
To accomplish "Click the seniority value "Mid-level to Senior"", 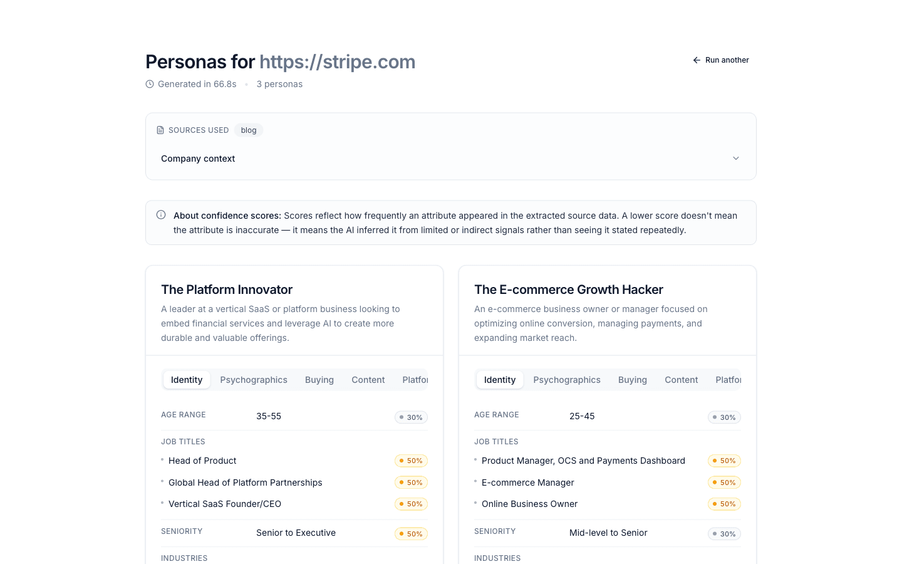I will [x=608, y=533].
